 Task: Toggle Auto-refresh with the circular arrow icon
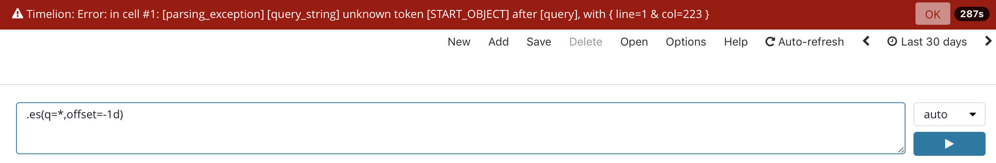coord(770,42)
